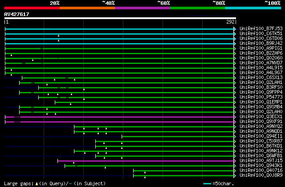Open the UniRef100_C6SX13 hit label
Image resolution: width=285 pixels, height=187 pixels.
261,77
